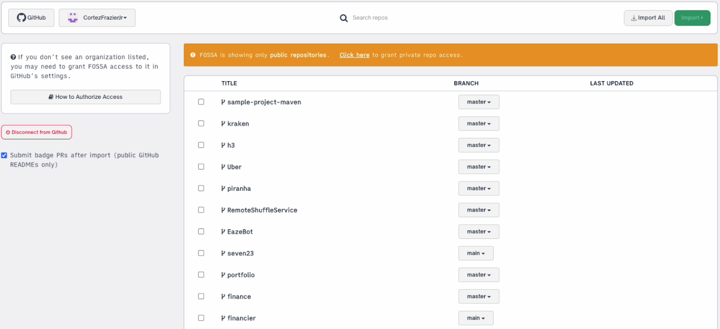Expand the EazeBot branch selector
The width and height of the screenshot is (720, 329).
pos(479,232)
